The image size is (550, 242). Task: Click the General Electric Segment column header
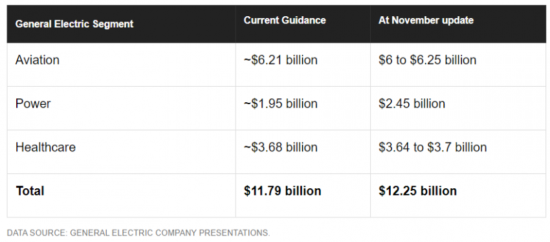pyautogui.click(x=74, y=24)
